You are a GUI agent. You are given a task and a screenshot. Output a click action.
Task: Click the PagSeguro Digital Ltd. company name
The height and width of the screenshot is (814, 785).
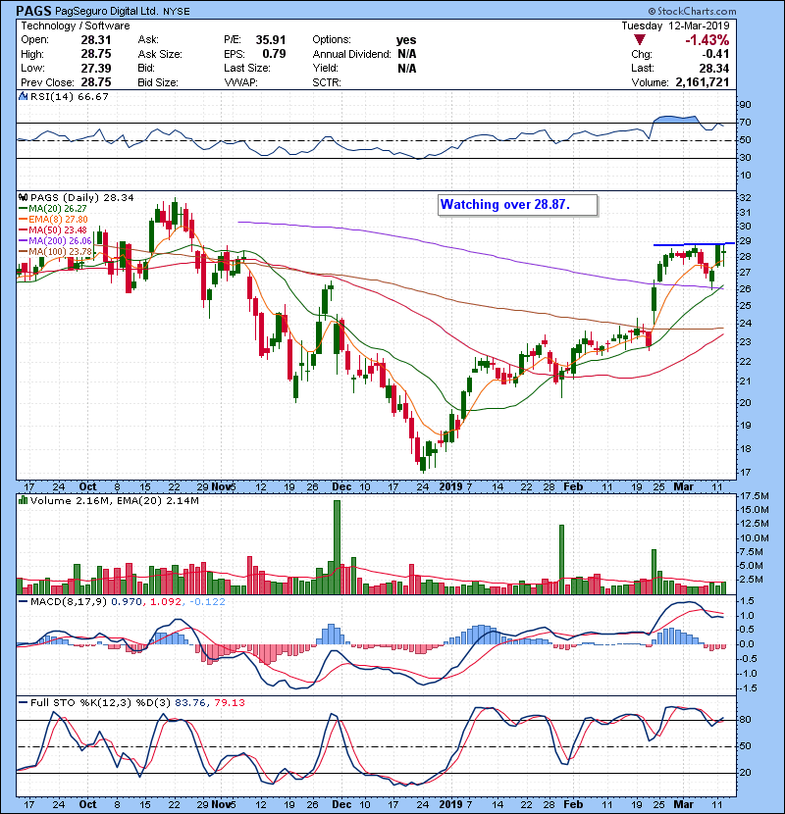106,11
